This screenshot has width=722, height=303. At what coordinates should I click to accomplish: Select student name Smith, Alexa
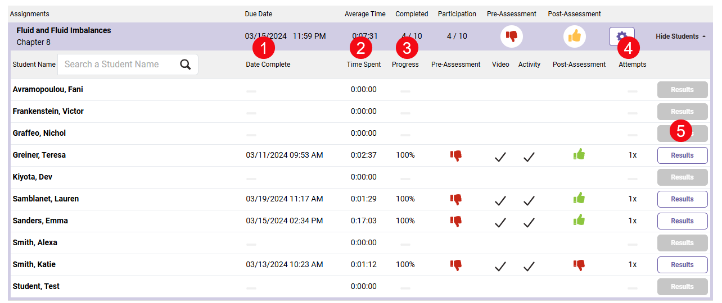(x=35, y=243)
